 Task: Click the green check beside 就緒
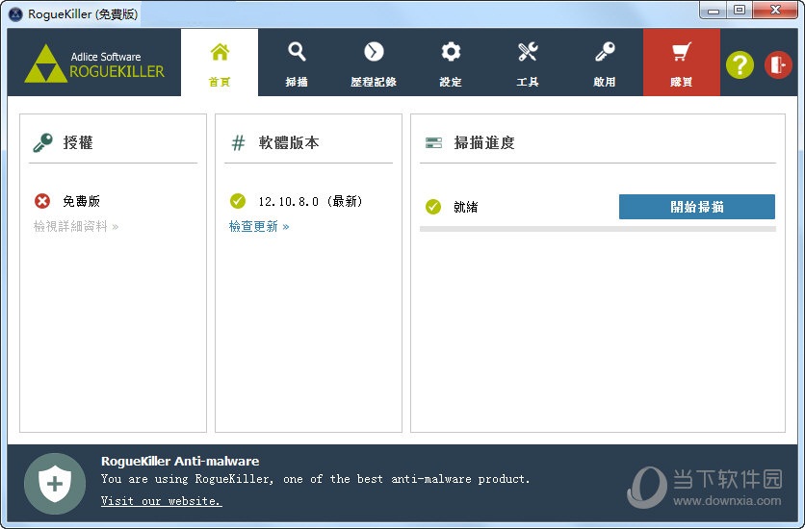(433, 207)
